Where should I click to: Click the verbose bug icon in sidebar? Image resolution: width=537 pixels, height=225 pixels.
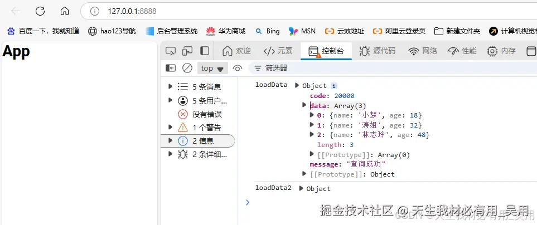point(183,154)
